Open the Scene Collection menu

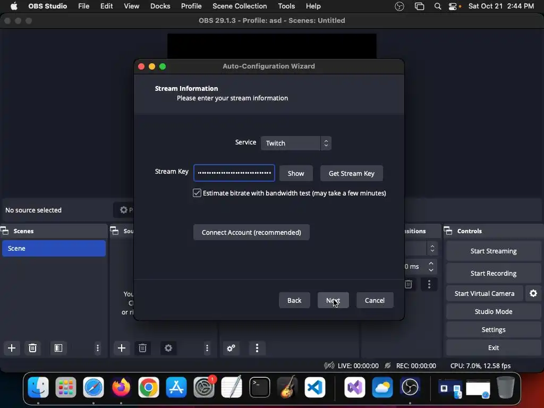point(240,6)
